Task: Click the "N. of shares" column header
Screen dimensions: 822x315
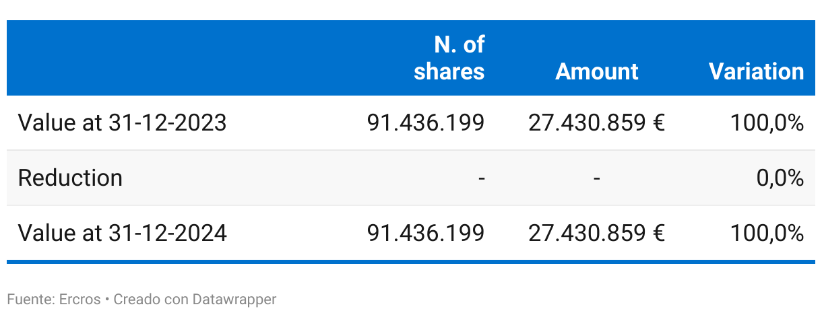Action: [449, 58]
